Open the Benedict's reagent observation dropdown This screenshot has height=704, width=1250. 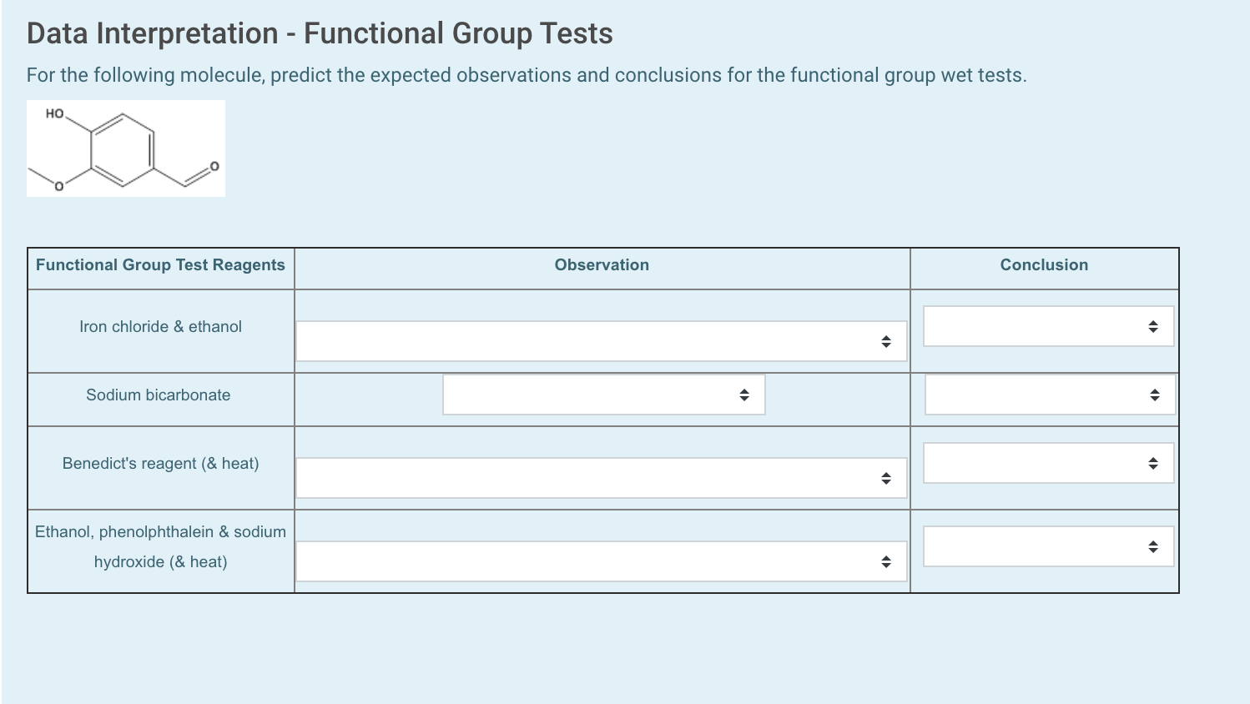(599, 476)
